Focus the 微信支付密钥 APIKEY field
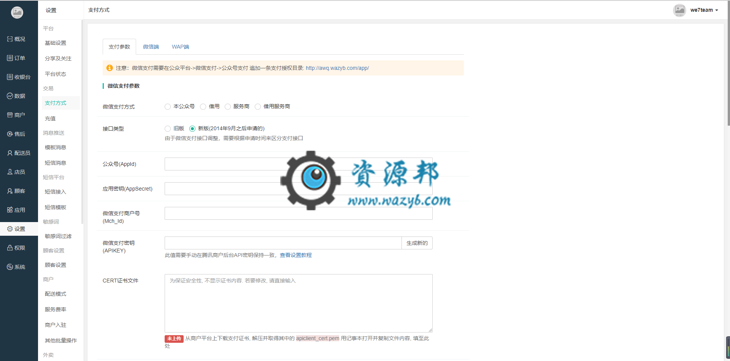This screenshot has width=730, height=361. click(x=283, y=243)
